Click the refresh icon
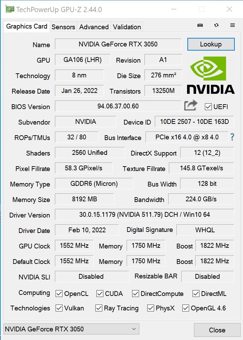 (216, 25)
